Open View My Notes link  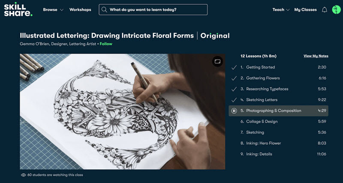[316, 56]
